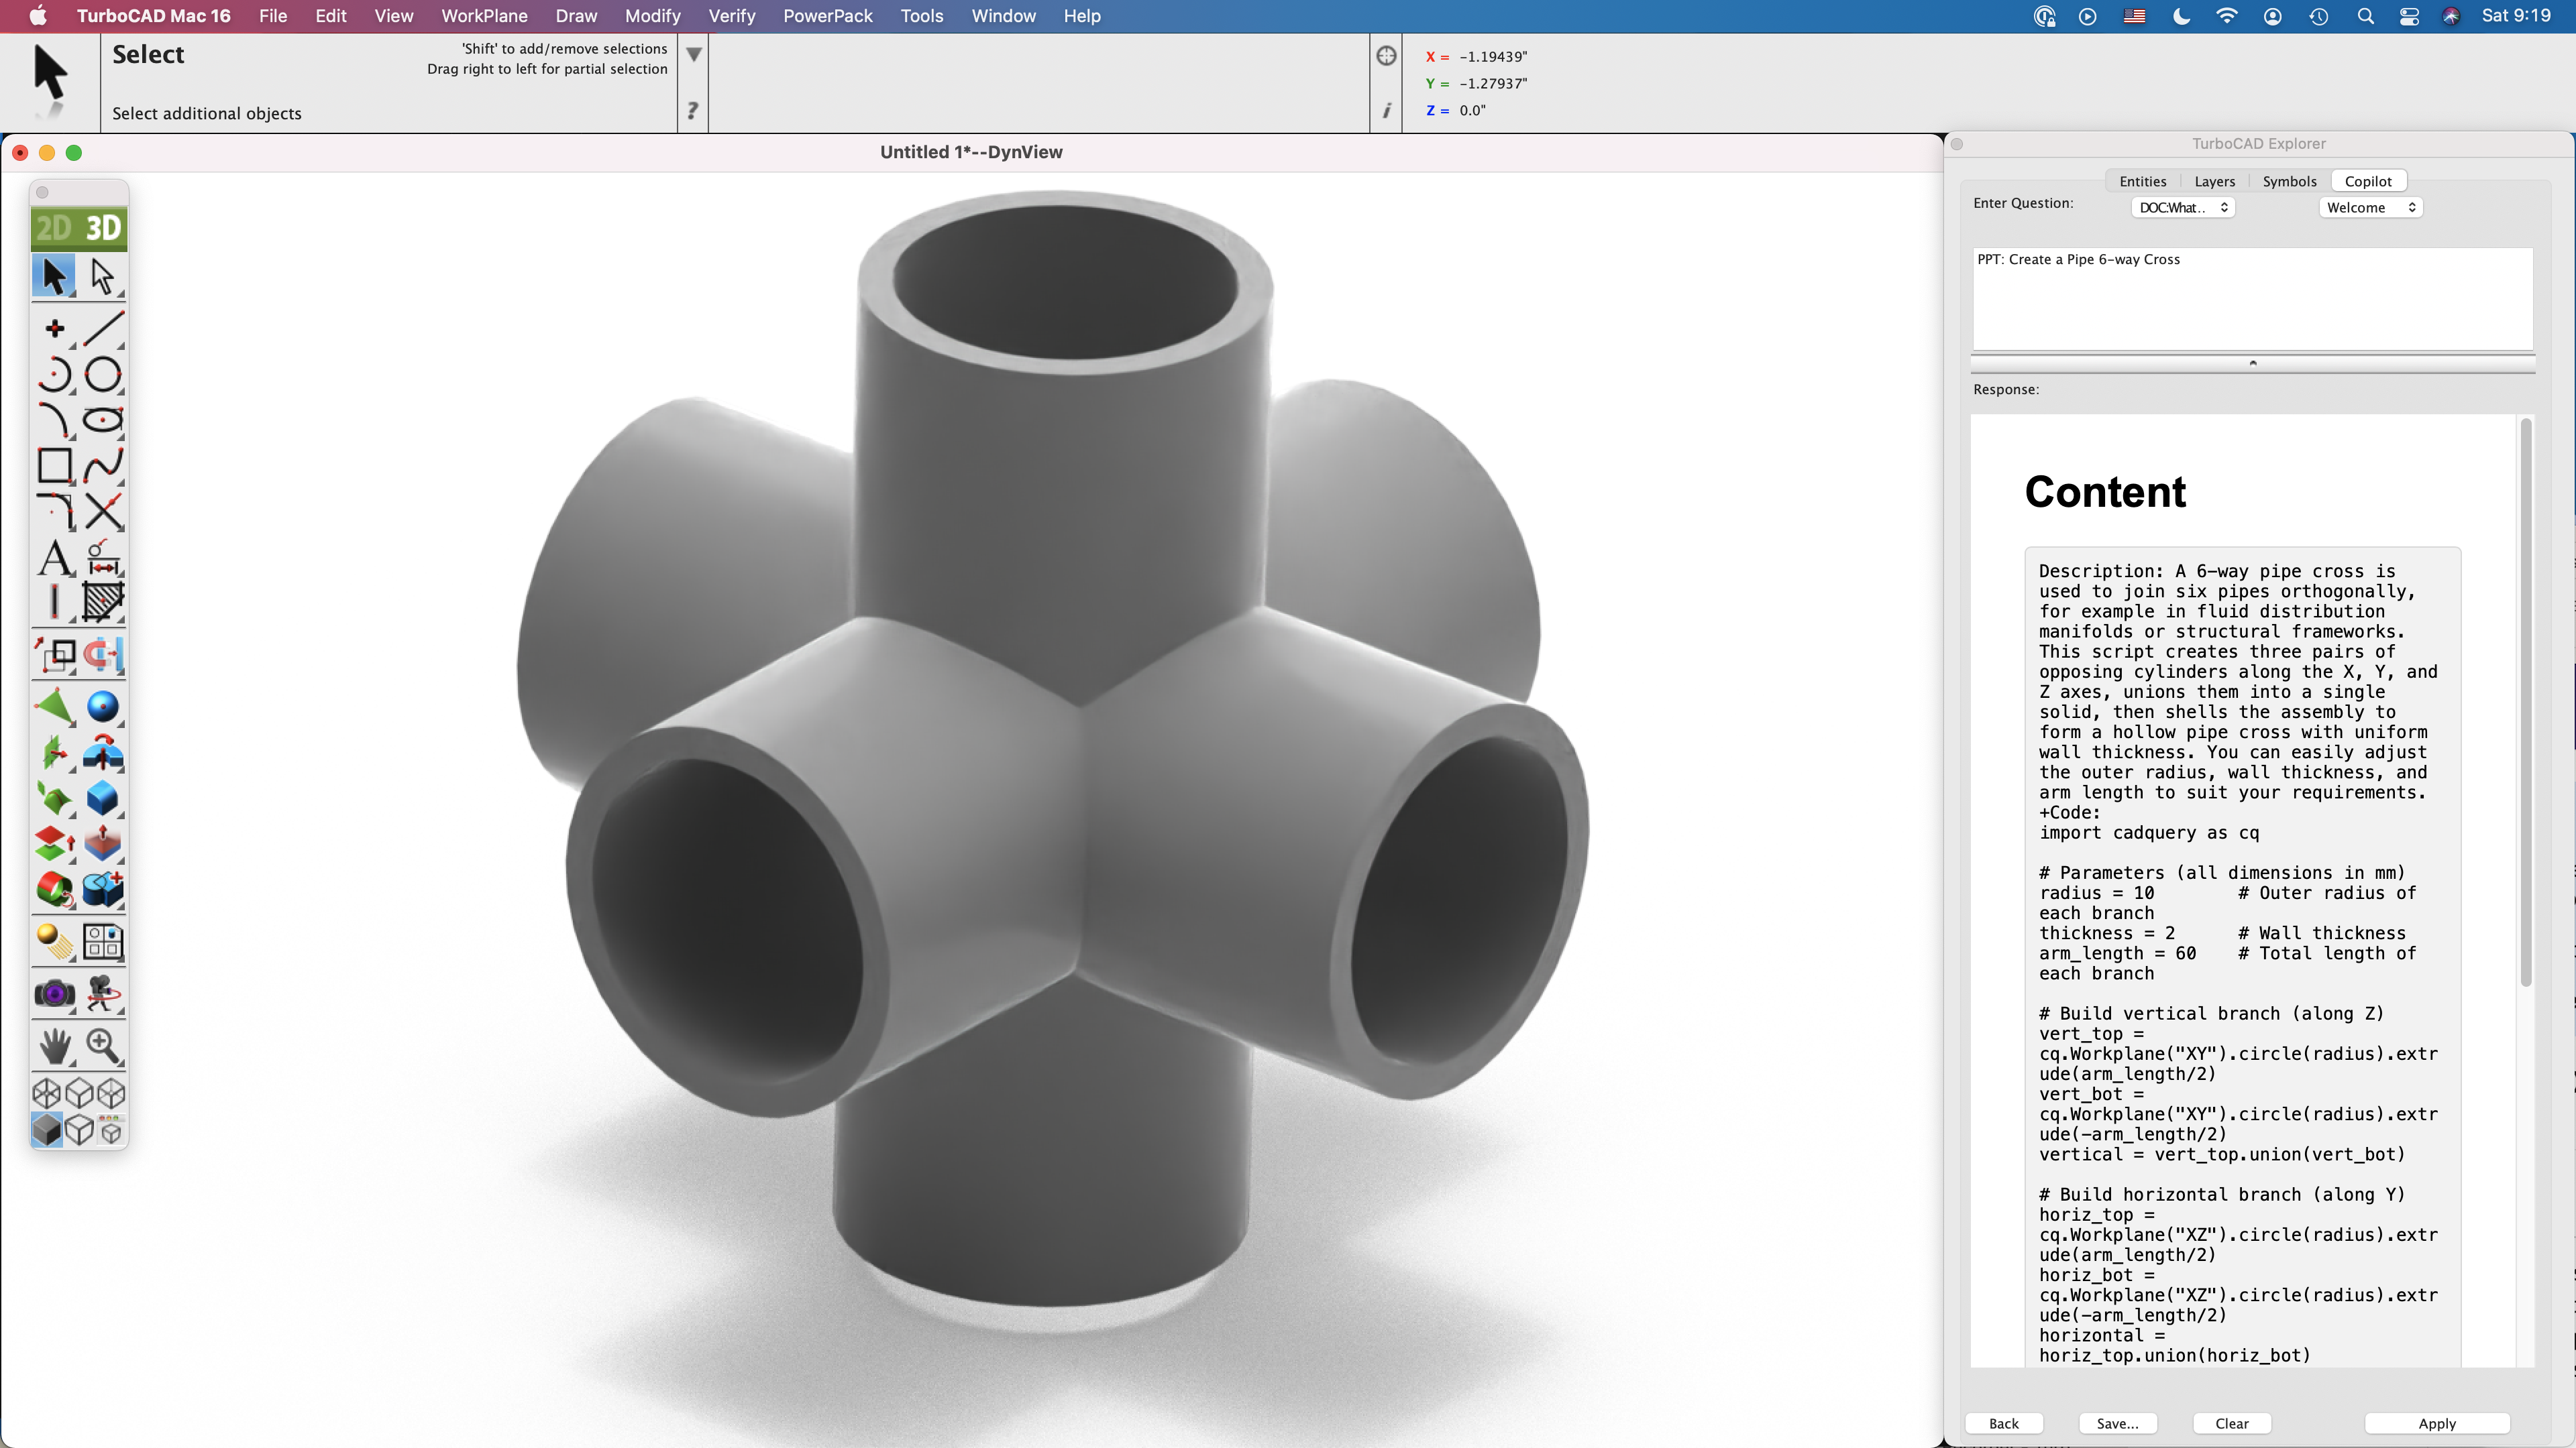Choose the Sphere primitive tool

tap(103, 707)
